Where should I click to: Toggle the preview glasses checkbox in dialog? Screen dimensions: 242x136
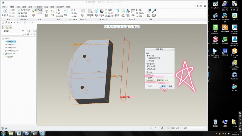[148, 86]
